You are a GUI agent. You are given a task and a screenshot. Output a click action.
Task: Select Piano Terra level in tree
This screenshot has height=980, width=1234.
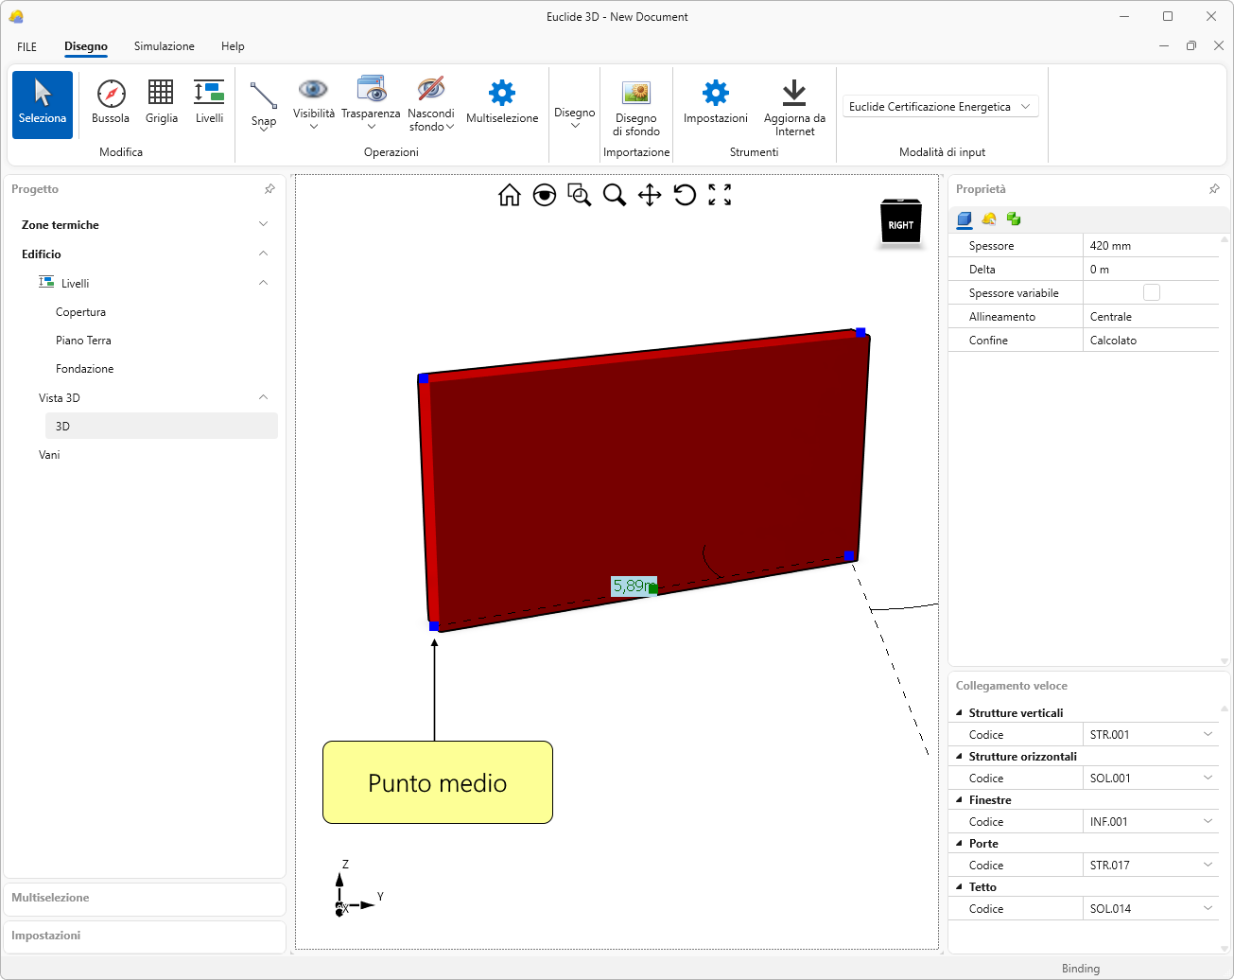tap(83, 341)
